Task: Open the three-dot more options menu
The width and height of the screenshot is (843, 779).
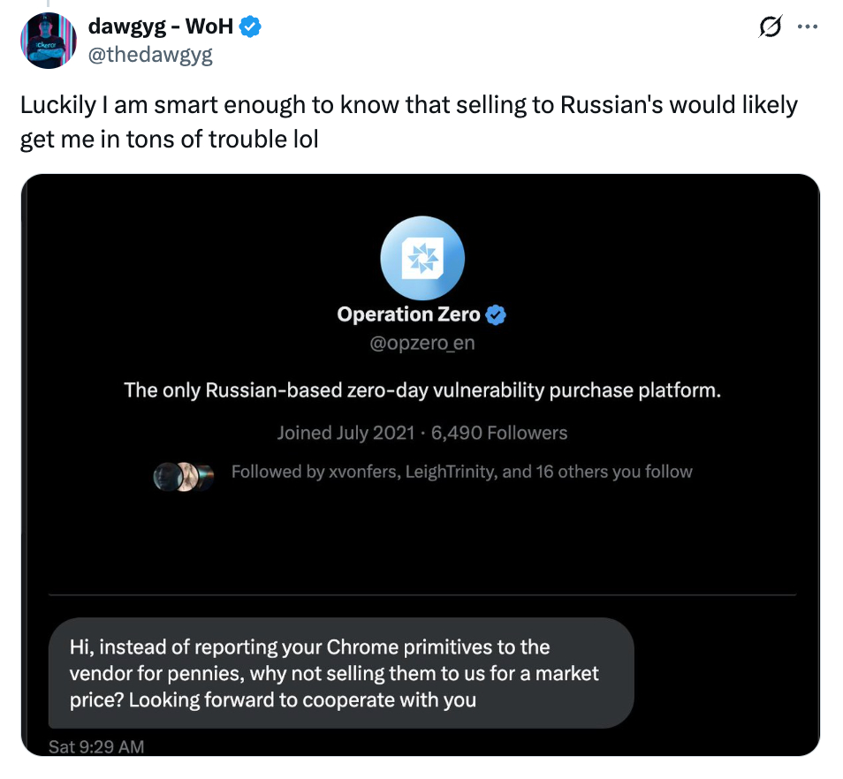Action: [x=807, y=27]
